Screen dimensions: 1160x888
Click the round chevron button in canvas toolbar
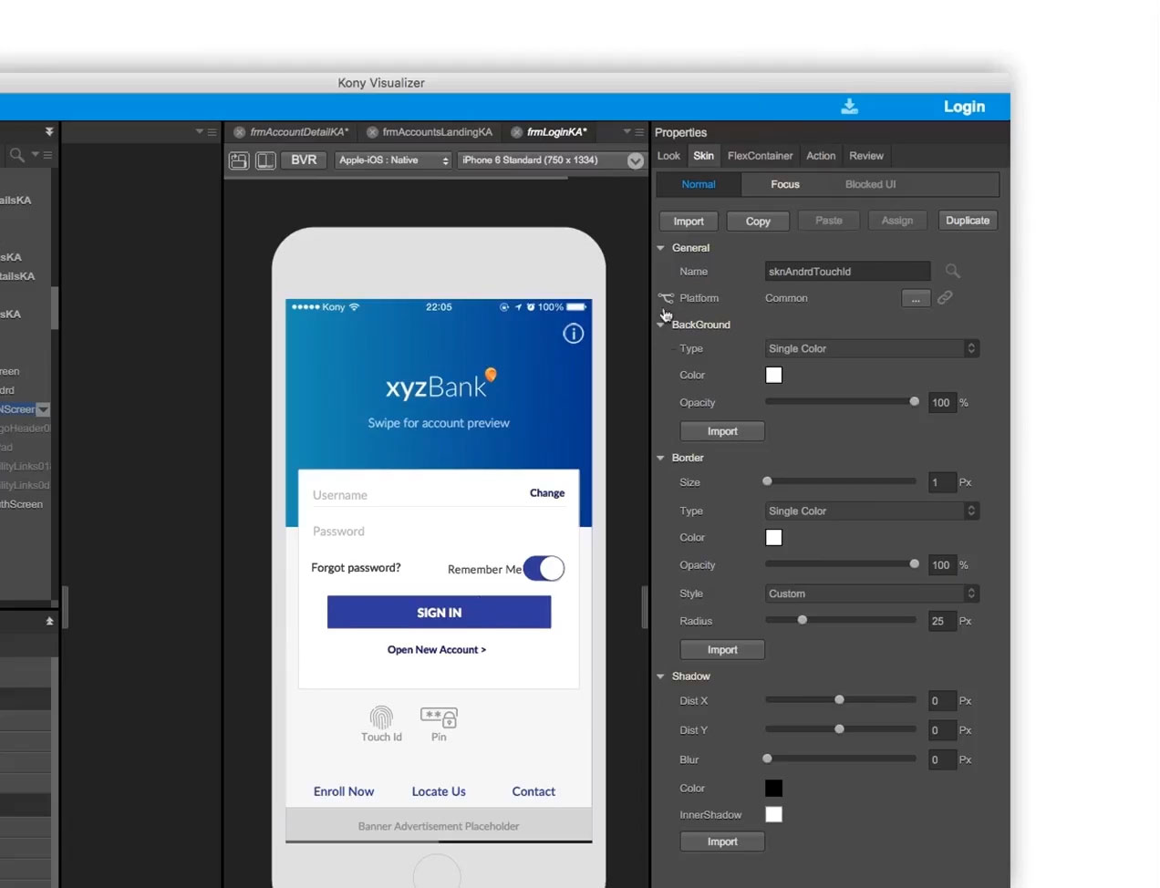[x=636, y=160]
